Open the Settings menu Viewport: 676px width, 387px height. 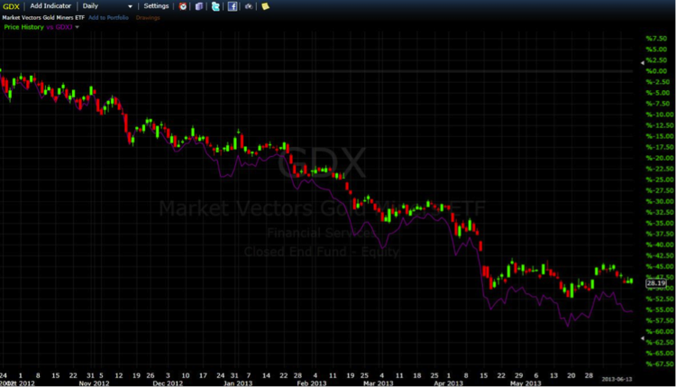tap(157, 6)
